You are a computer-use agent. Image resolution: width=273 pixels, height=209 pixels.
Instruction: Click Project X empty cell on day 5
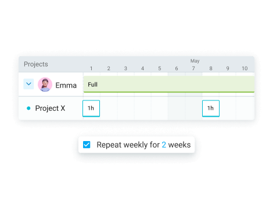160,109
